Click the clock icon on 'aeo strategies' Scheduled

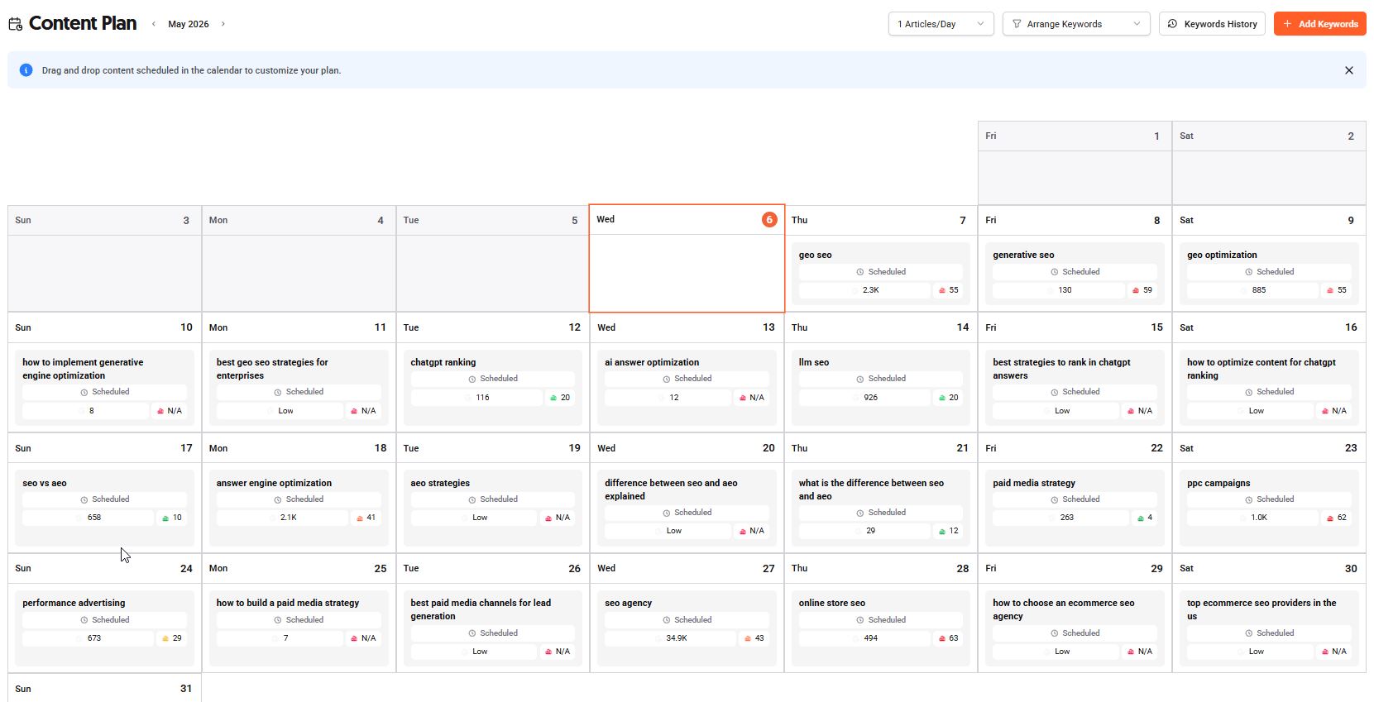[x=472, y=499]
